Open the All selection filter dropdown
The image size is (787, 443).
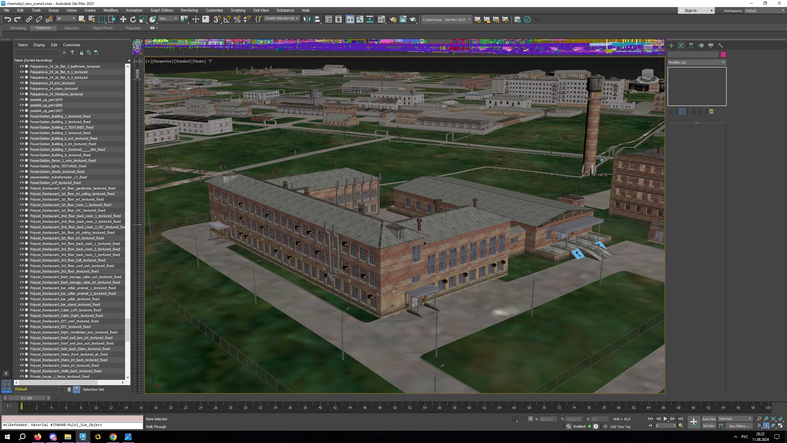pos(66,19)
